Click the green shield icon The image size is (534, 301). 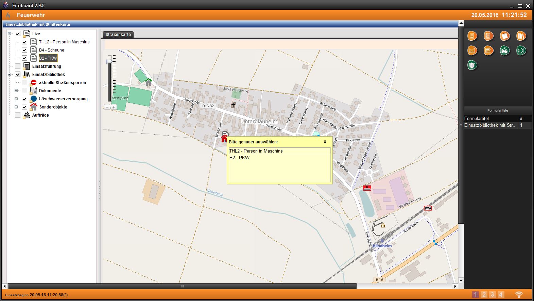click(472, 65)
